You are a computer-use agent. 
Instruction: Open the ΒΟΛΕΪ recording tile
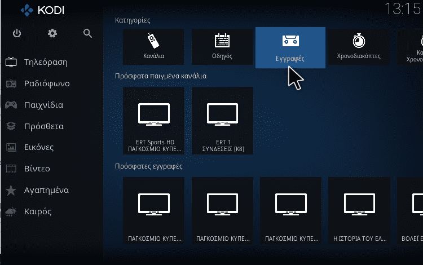click(x=410, y=210)
